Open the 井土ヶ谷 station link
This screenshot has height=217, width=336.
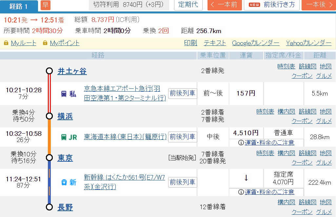pos(72,71)
